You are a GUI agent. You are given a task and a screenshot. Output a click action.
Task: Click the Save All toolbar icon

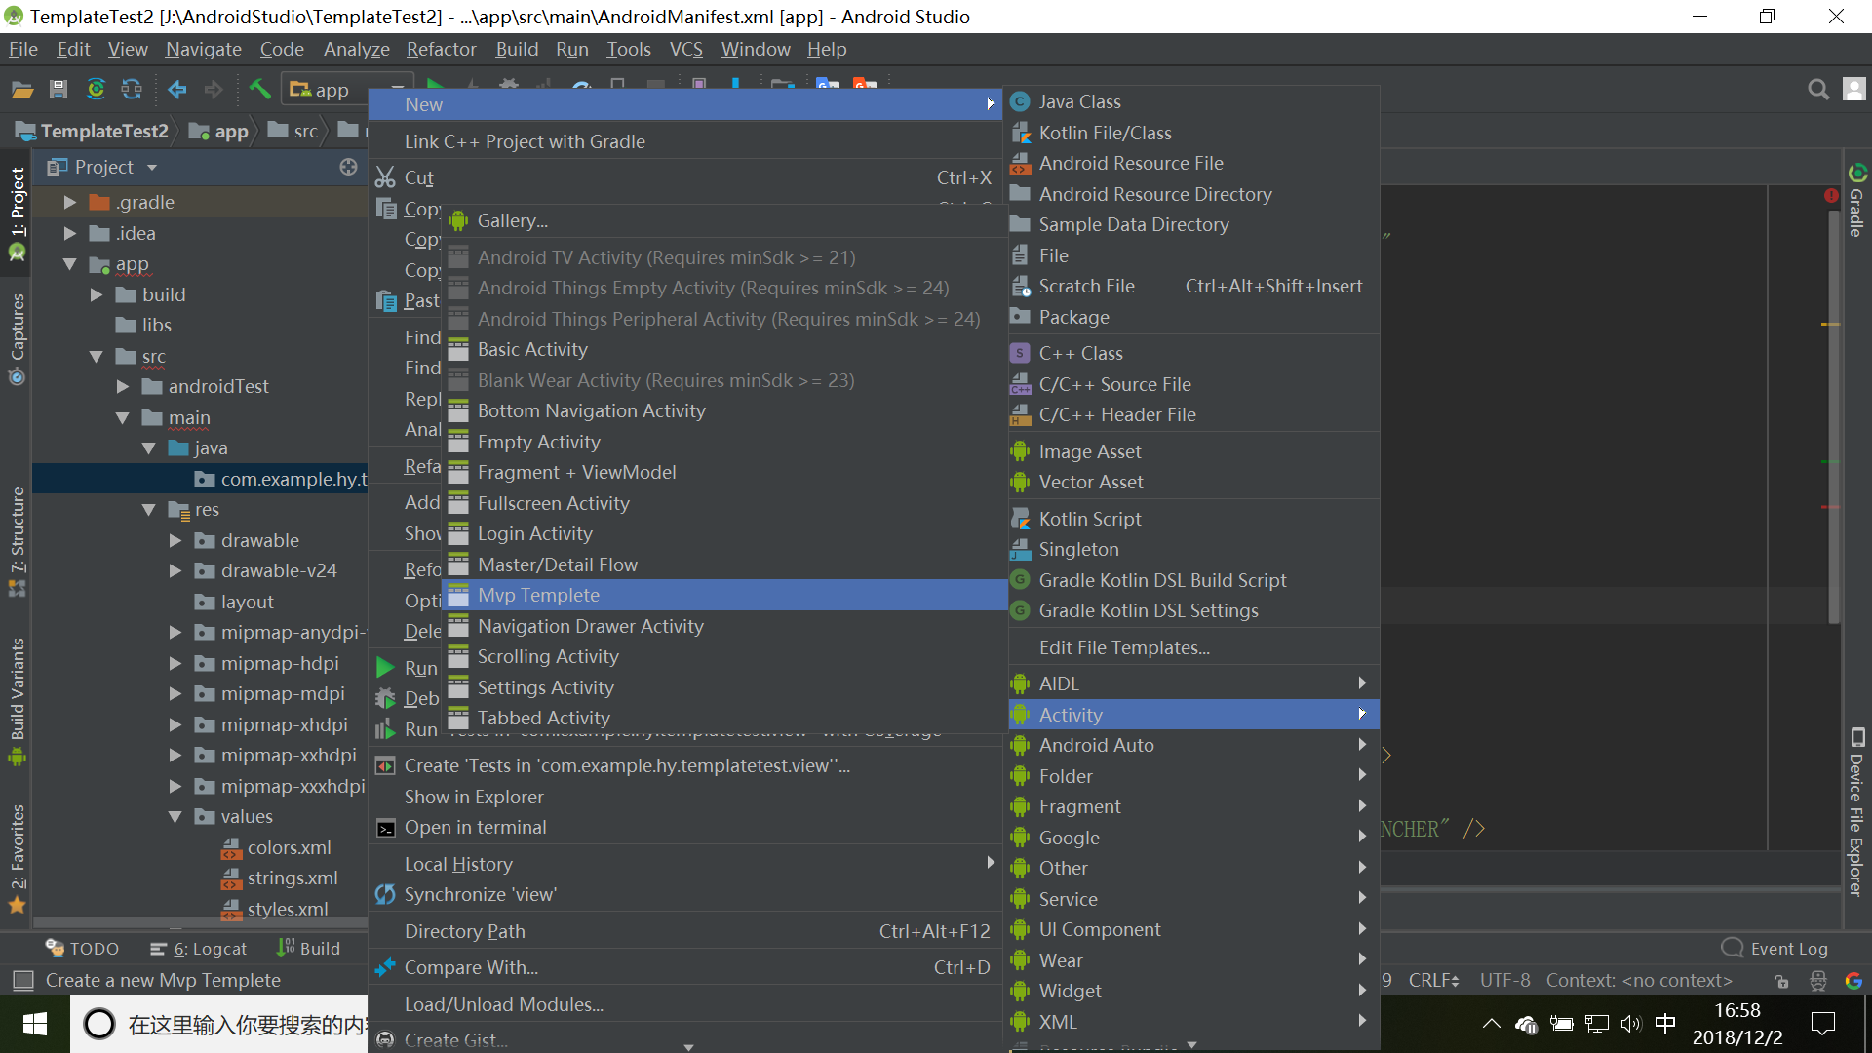pyautogui.click(x=58, y=90)
